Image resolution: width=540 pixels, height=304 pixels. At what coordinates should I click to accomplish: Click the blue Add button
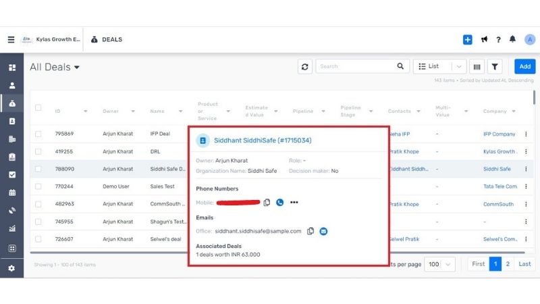point(524,66)
